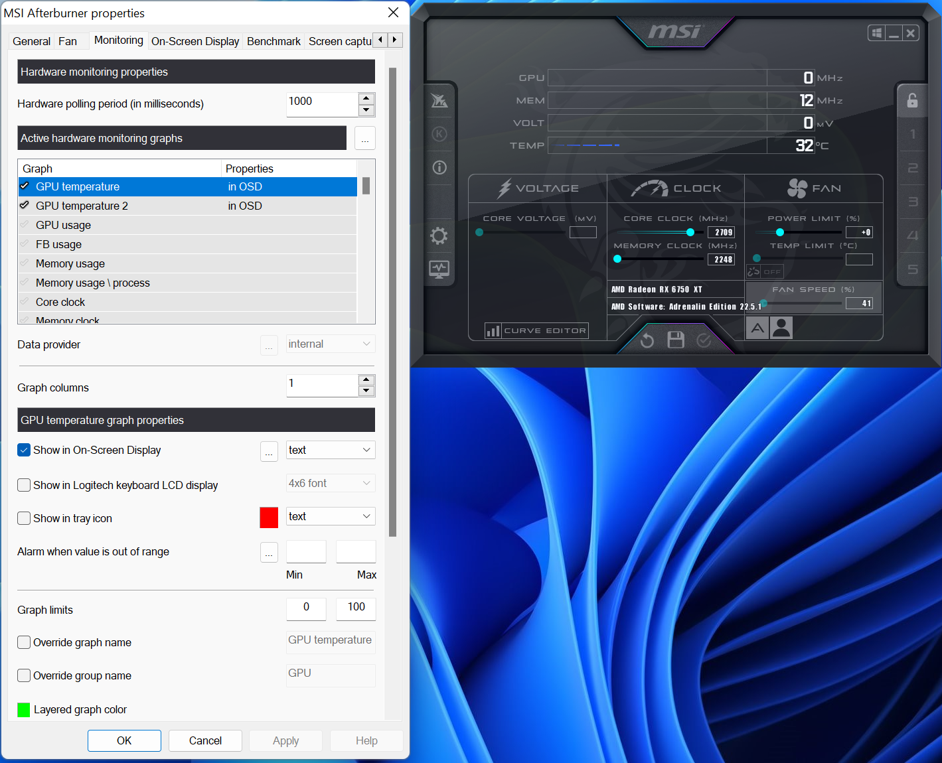
Task: Click the green Layered graph color swatch
Action: [24, 710]
